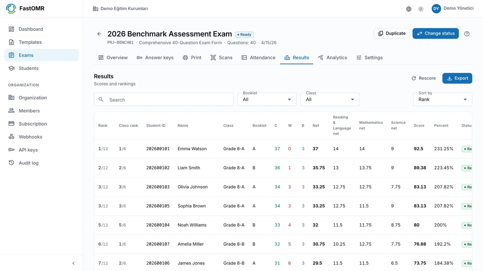Open the Subscription page
483x271 pixels.
42,124
